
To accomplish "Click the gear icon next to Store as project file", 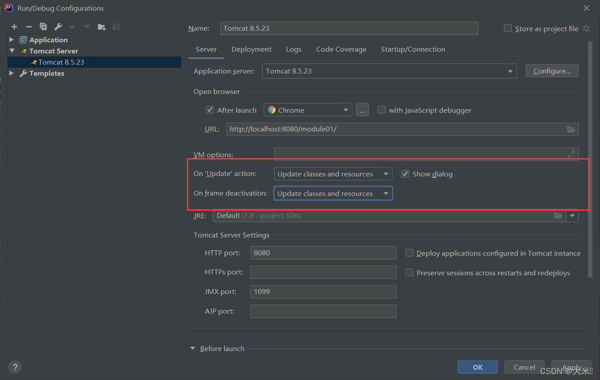I will coord(586,29).
